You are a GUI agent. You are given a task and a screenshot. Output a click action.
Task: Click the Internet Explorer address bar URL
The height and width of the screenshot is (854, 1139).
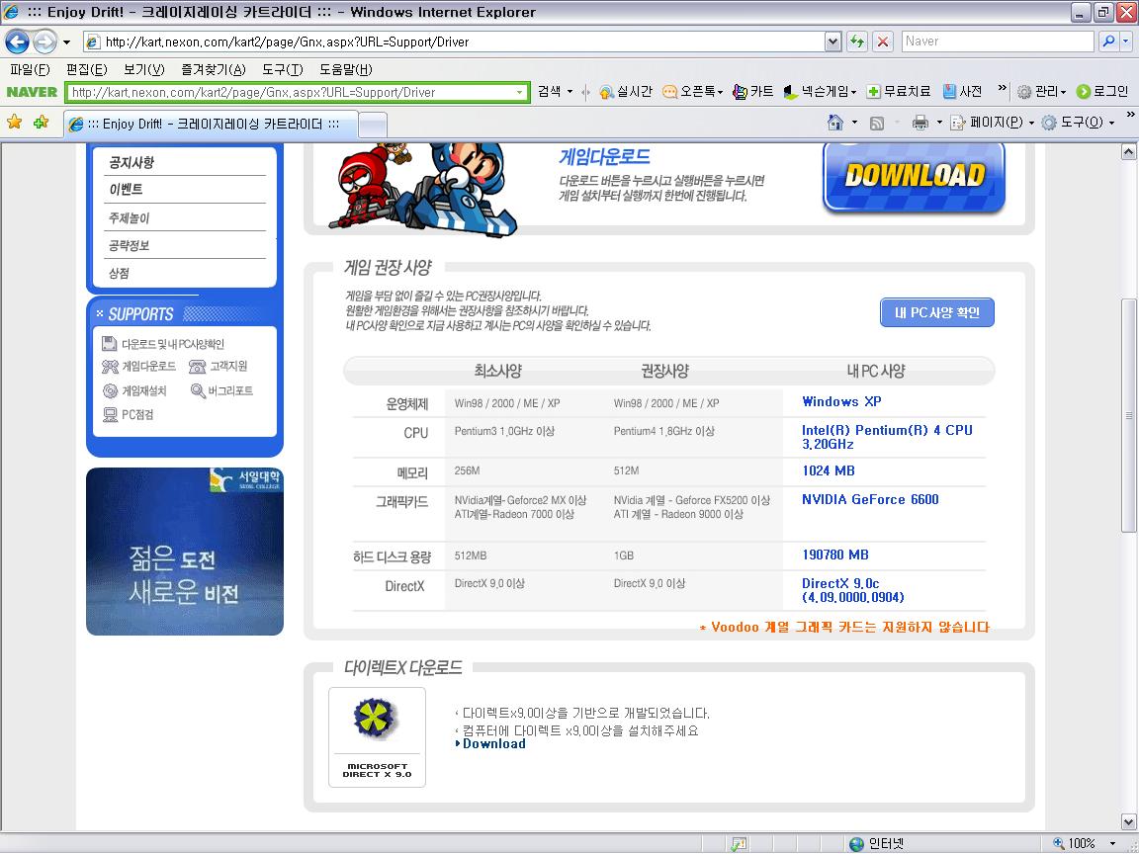pyautogui.click(x=454, y=43)
